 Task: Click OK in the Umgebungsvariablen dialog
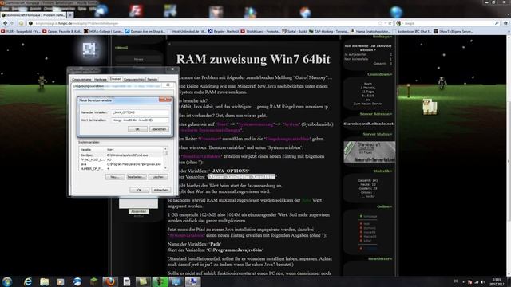point(139,190)
